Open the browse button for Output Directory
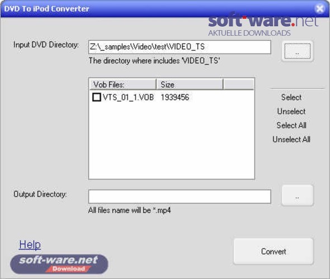 click(x=298, y=195)
